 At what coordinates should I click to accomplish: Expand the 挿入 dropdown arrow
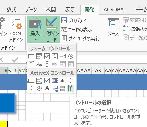(x=36, y=40)
